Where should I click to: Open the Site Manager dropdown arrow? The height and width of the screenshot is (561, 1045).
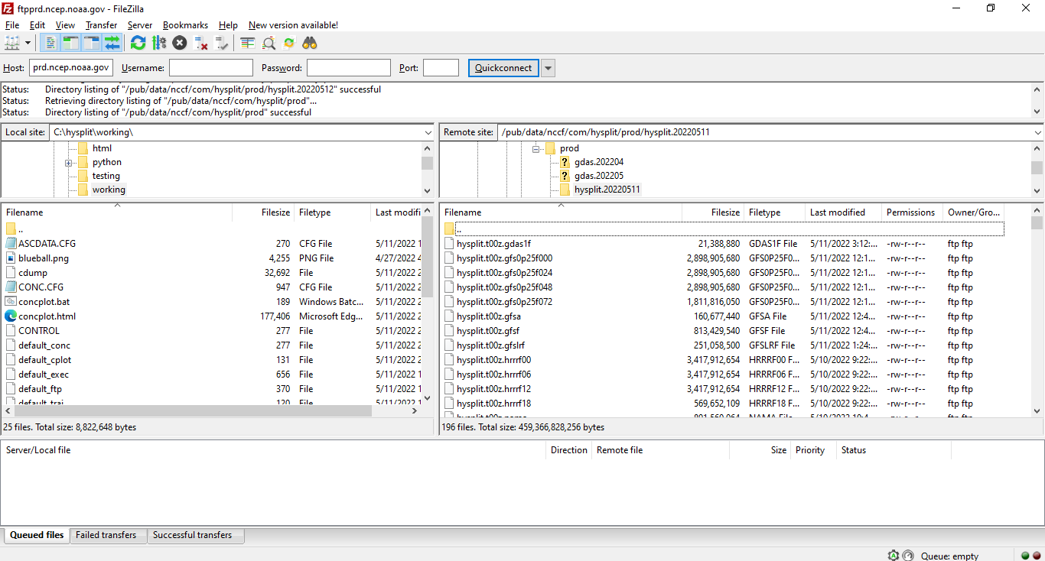(28, 43)
